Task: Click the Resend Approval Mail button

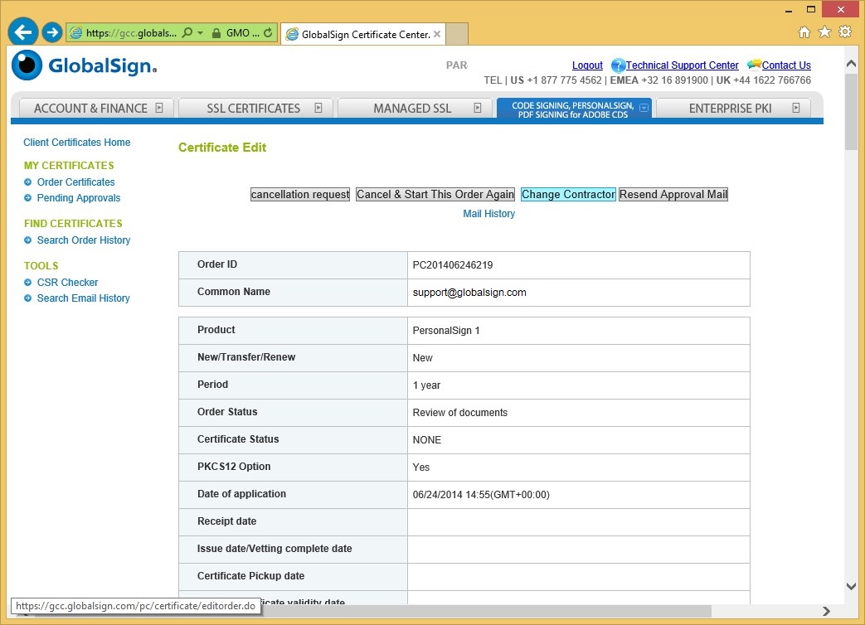Action: [x=673, y=195]
